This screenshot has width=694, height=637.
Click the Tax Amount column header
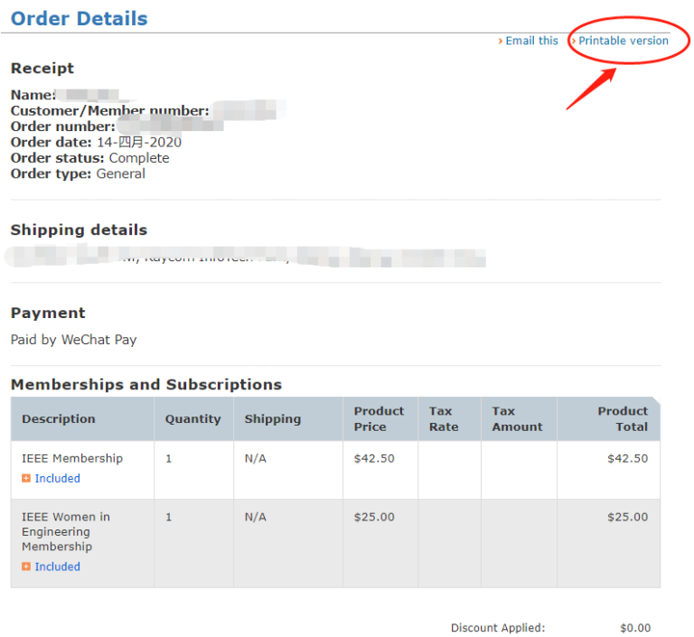(517, 419)
